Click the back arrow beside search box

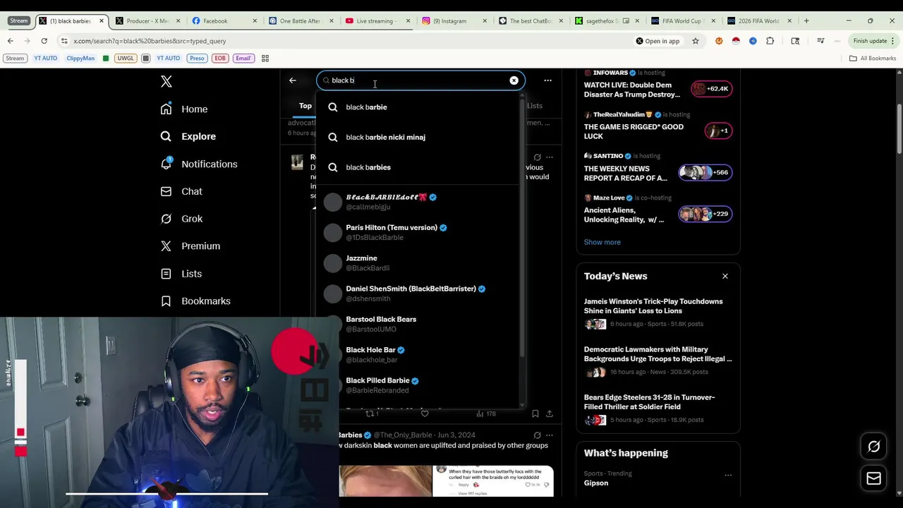coord(293,80)
